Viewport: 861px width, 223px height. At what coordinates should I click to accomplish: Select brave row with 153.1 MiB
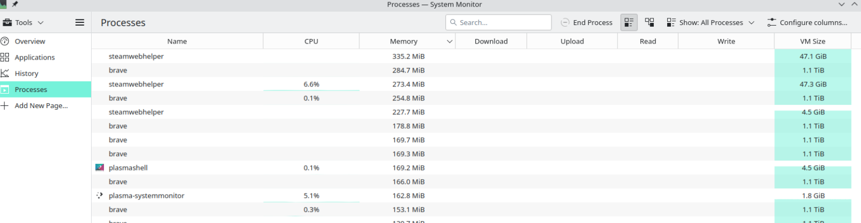pos(471,210)
